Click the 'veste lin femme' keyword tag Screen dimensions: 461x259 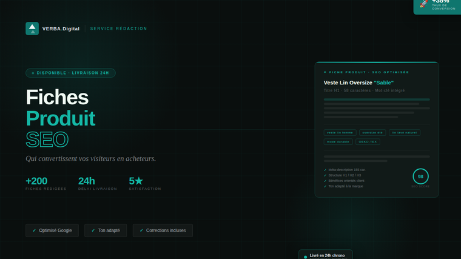[340, 133]
